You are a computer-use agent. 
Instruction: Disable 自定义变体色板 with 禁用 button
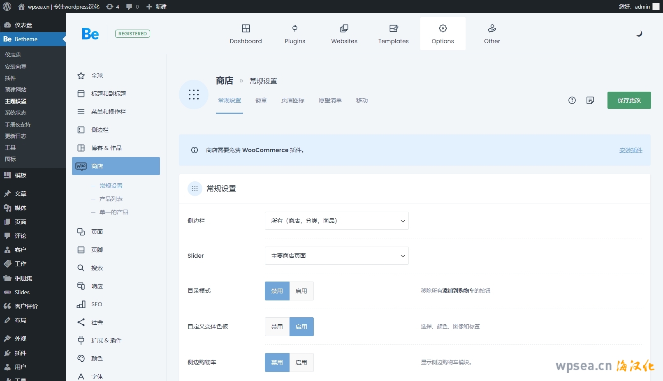click(277, 327)
